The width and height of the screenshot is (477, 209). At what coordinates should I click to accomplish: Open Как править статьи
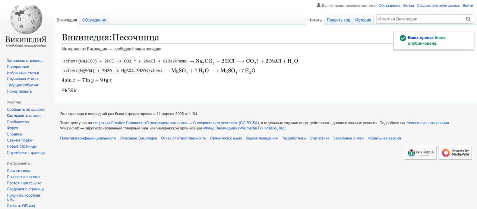click(x=23, y=116)
